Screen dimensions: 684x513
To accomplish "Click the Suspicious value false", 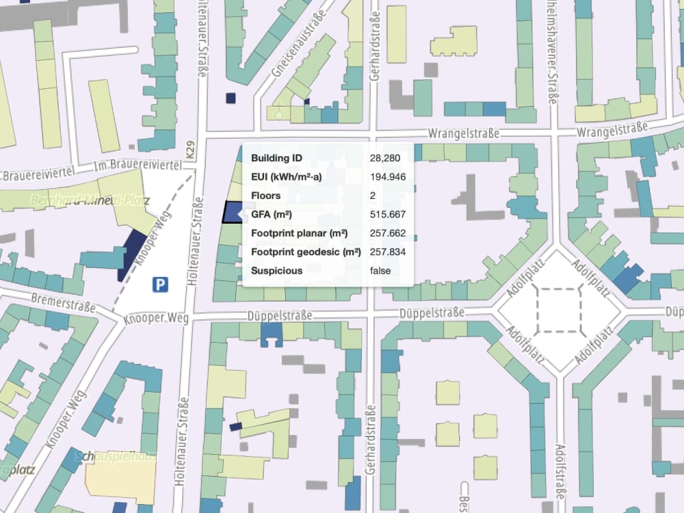I will point(380,270).
